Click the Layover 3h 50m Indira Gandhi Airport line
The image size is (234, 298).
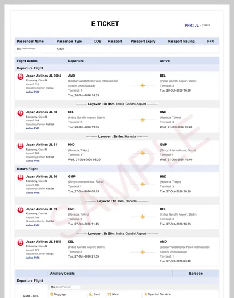point(117,234)
